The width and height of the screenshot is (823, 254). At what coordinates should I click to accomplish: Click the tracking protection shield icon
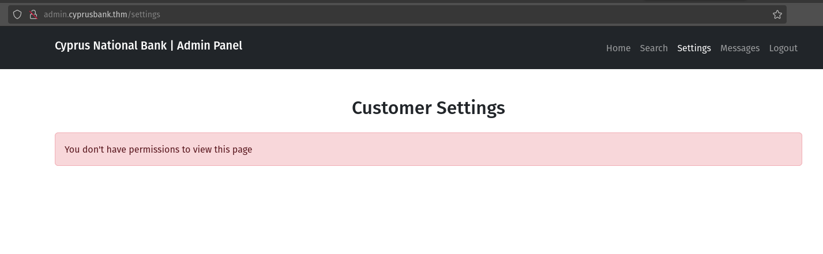tap(17, 14)
